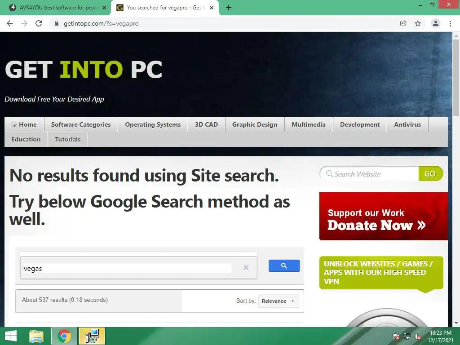Viewport: 460px width, 345px height.
Task: Open the Chrome profile avatar icon
Action: click(x=436, y=23)
